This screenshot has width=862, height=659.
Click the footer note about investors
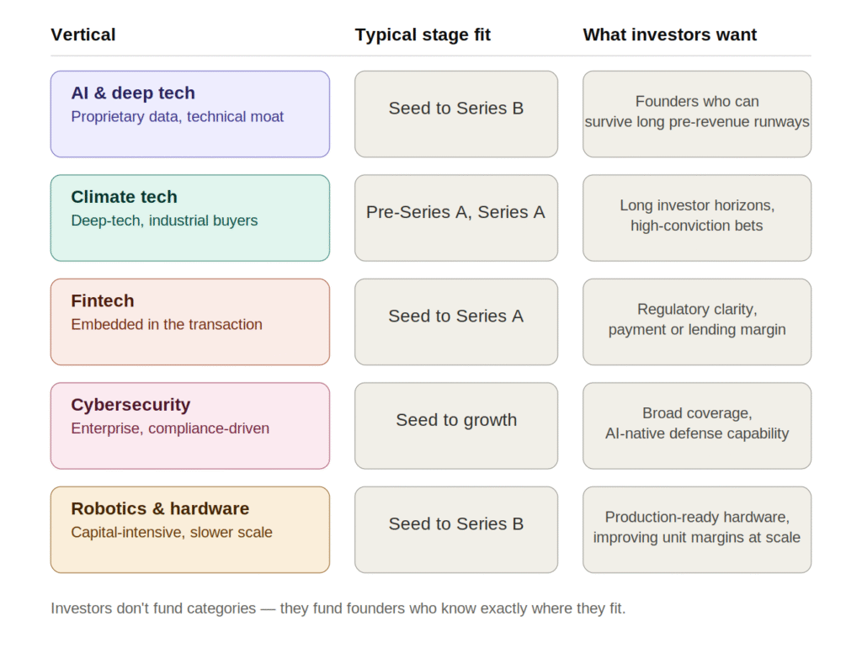[338, 609]
